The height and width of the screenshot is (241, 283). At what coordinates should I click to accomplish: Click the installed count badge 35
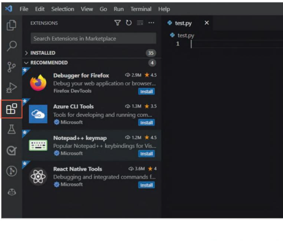point(151,53)
